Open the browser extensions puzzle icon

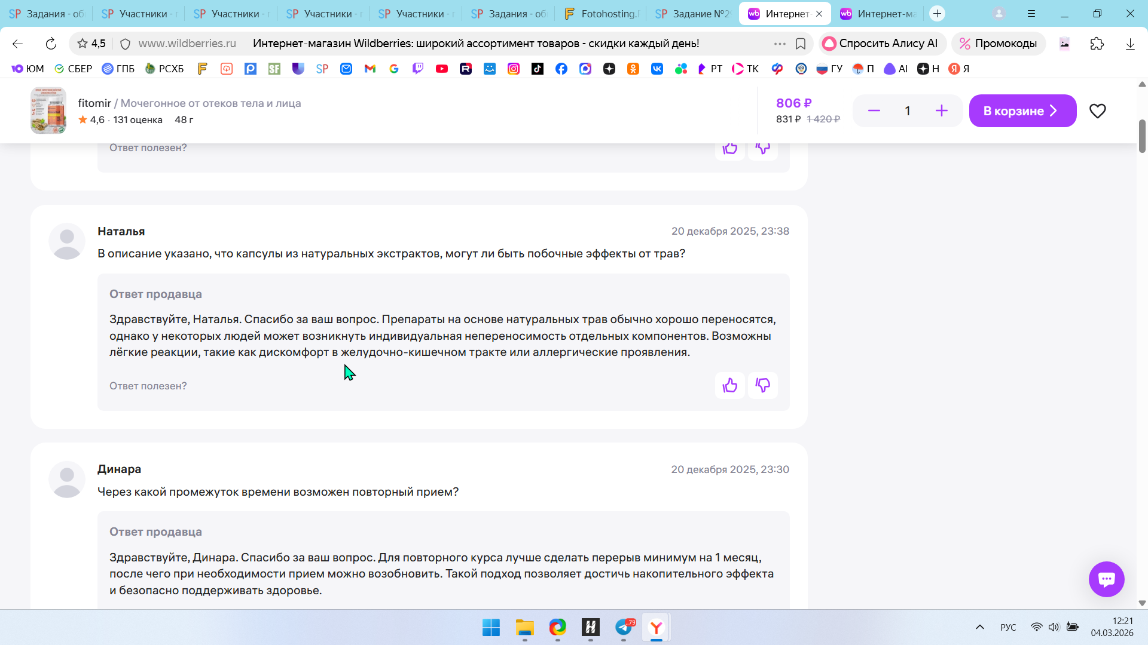[1097, 44]
